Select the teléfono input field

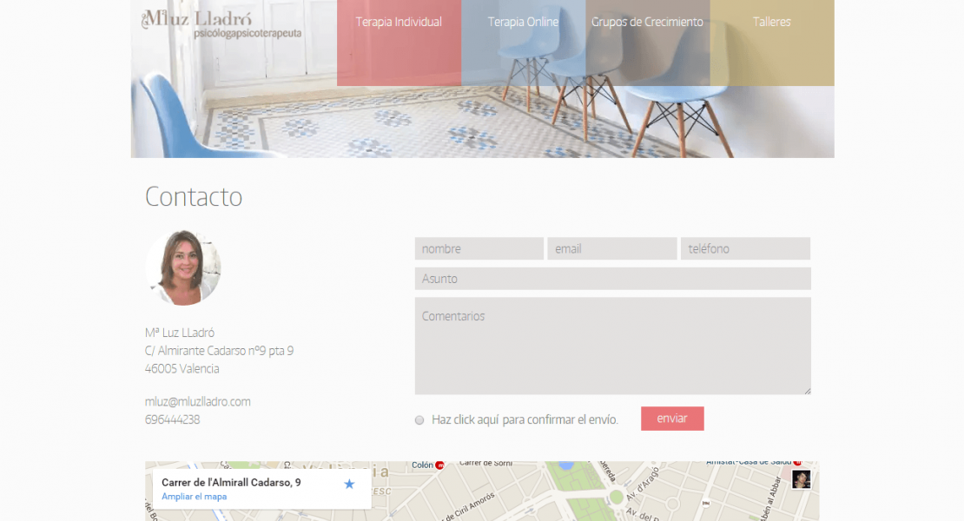(x=745, y=249)
